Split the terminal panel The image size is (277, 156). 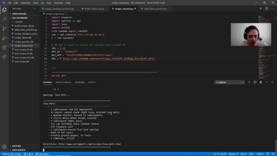(x=255, y=82)
